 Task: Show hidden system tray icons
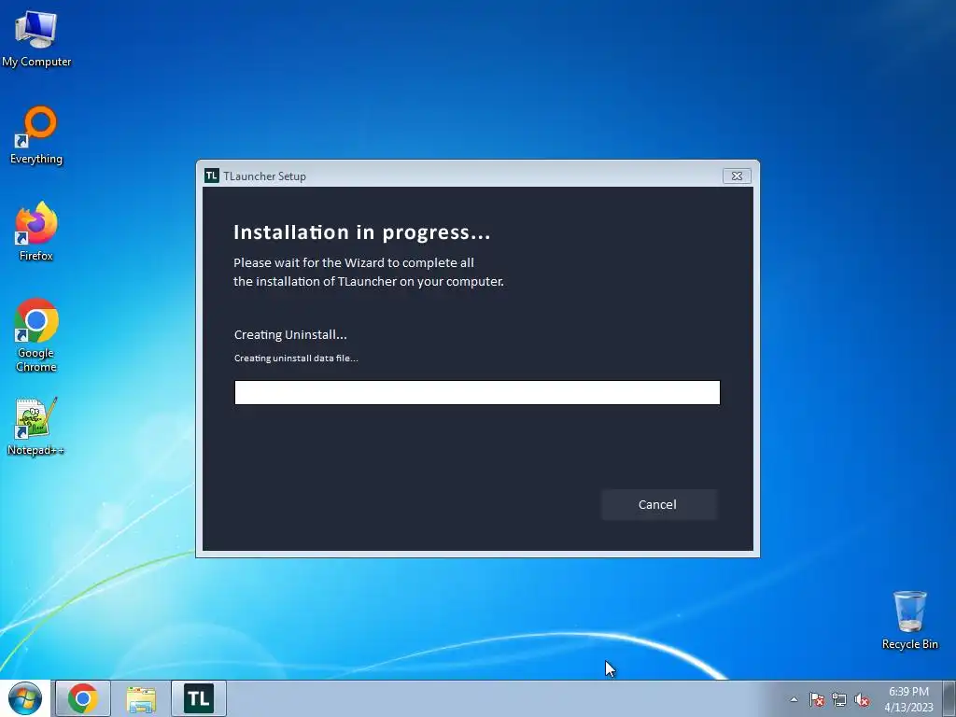(794, 699)
